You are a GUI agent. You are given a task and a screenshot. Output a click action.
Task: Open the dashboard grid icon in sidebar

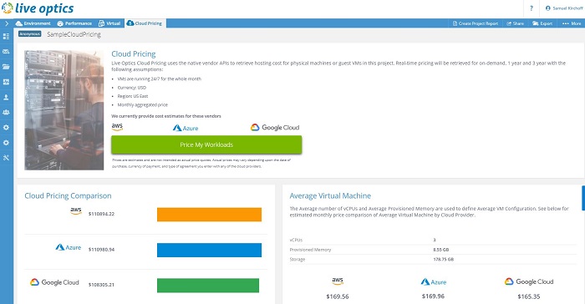click(7, 37)
